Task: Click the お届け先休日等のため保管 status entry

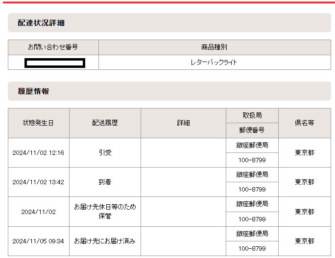Action: coord(105,211)
